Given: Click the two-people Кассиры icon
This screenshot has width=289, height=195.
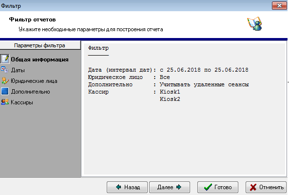Looking at the screenshot, I should [x=5, y=102].
